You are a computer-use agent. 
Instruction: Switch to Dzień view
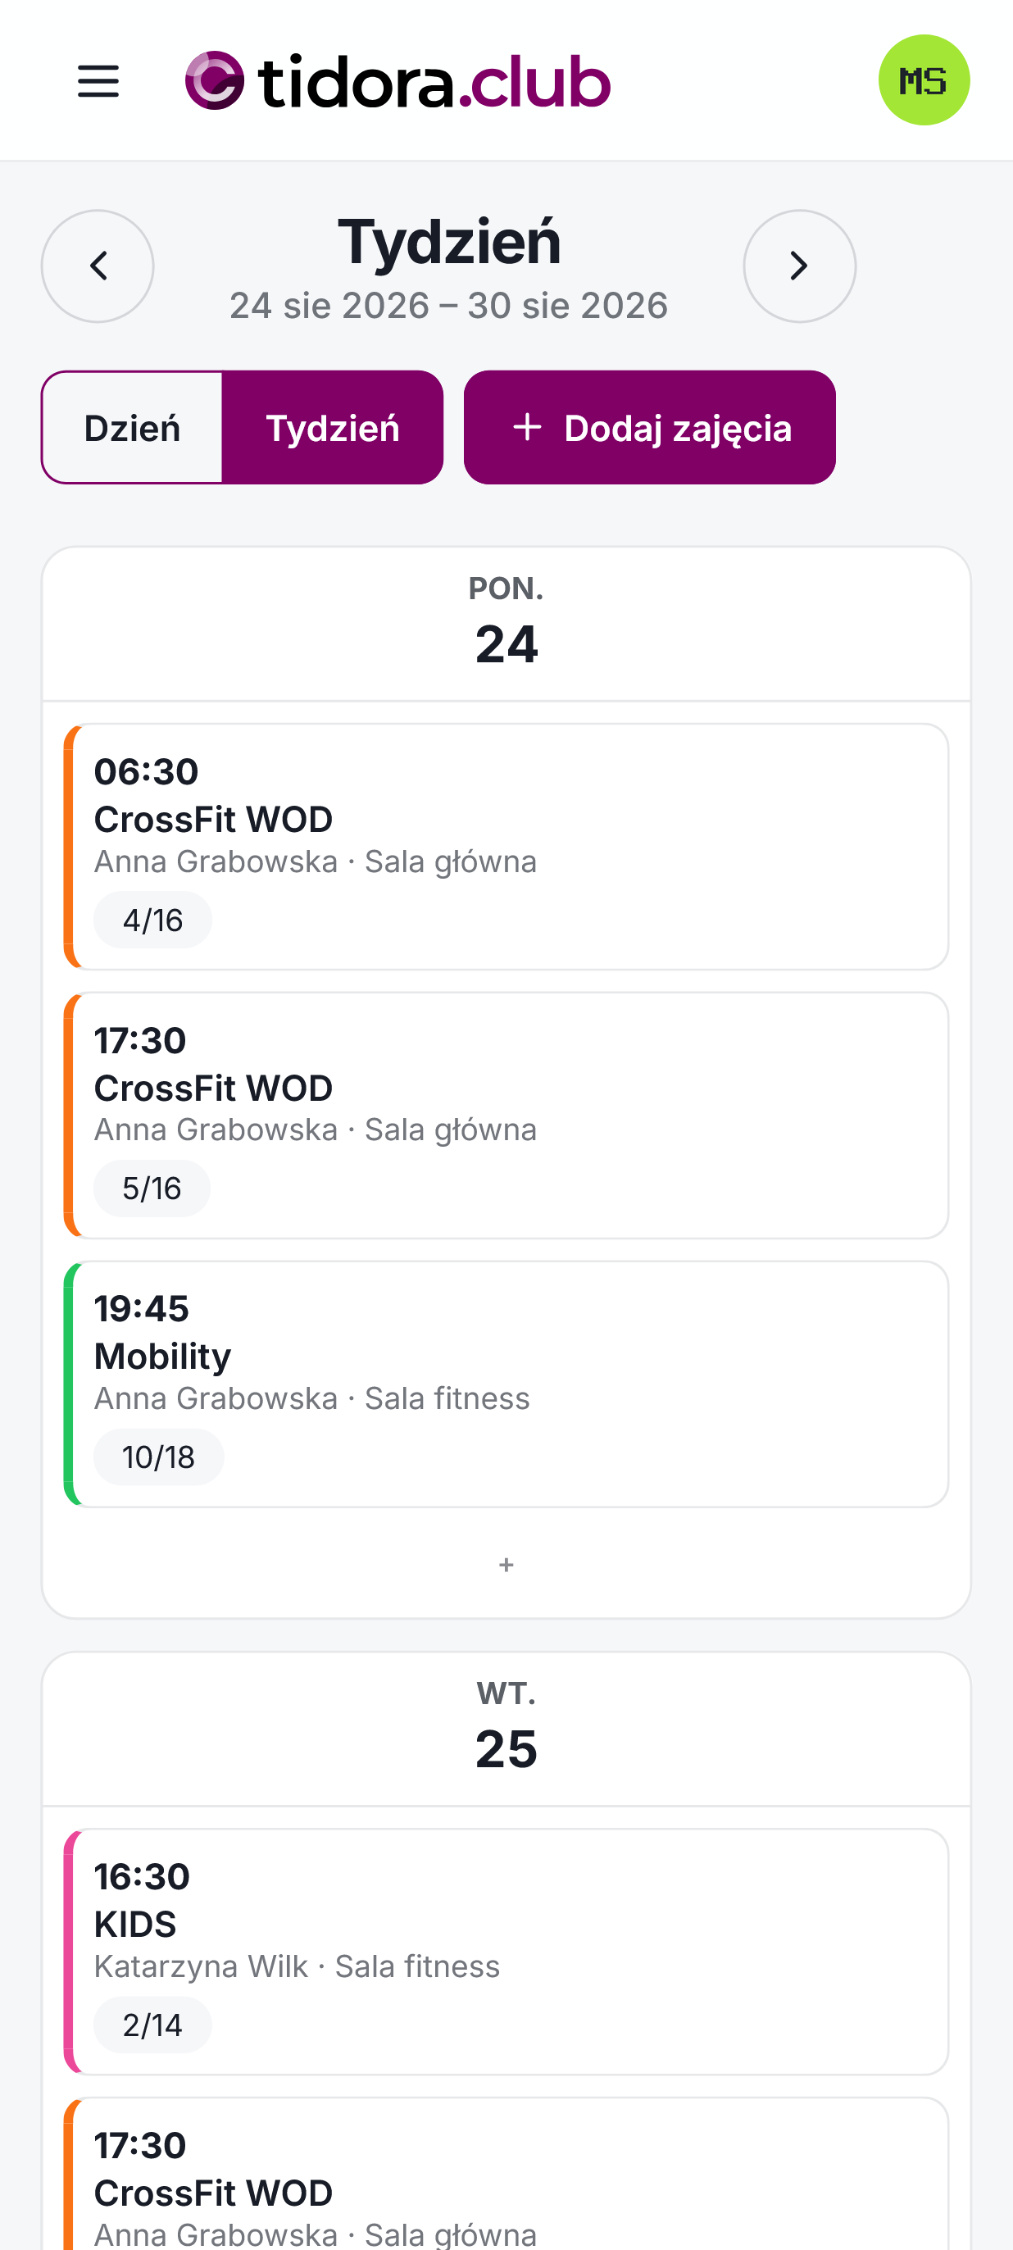(132, 427)
